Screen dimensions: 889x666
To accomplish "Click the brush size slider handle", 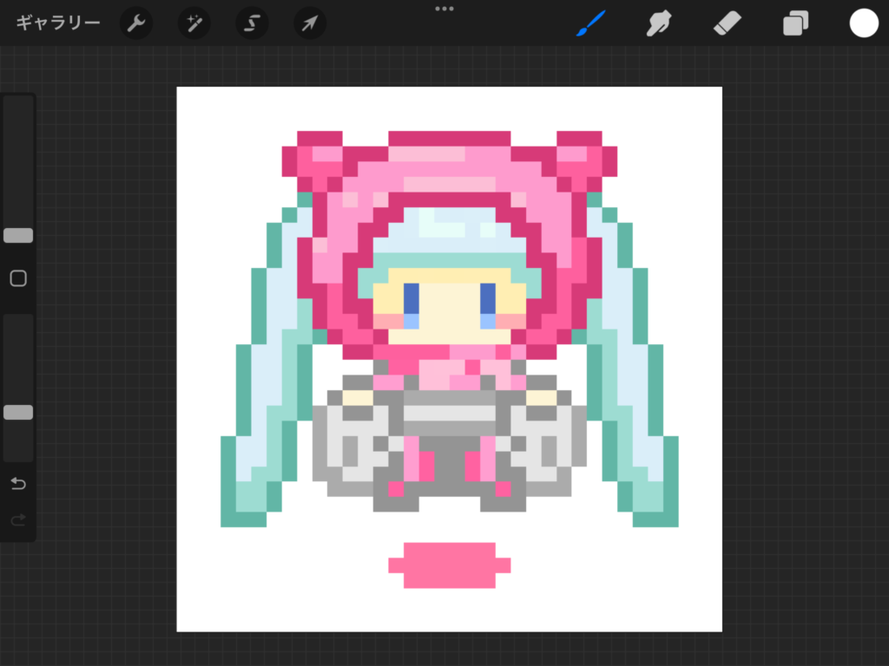I will click(x=18, y=235).
